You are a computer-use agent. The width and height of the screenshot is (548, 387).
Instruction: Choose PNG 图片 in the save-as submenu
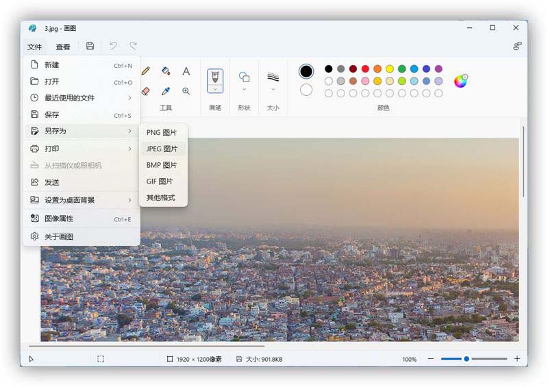tap(162, 132)
